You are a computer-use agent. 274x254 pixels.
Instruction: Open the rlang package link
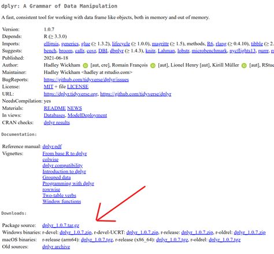coord(221,44)
